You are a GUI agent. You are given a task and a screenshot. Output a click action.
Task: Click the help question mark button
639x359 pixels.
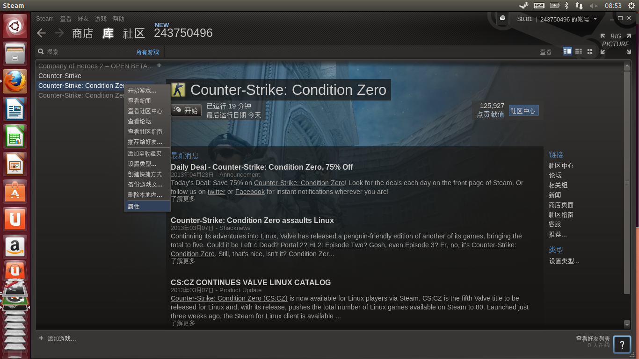622,345
